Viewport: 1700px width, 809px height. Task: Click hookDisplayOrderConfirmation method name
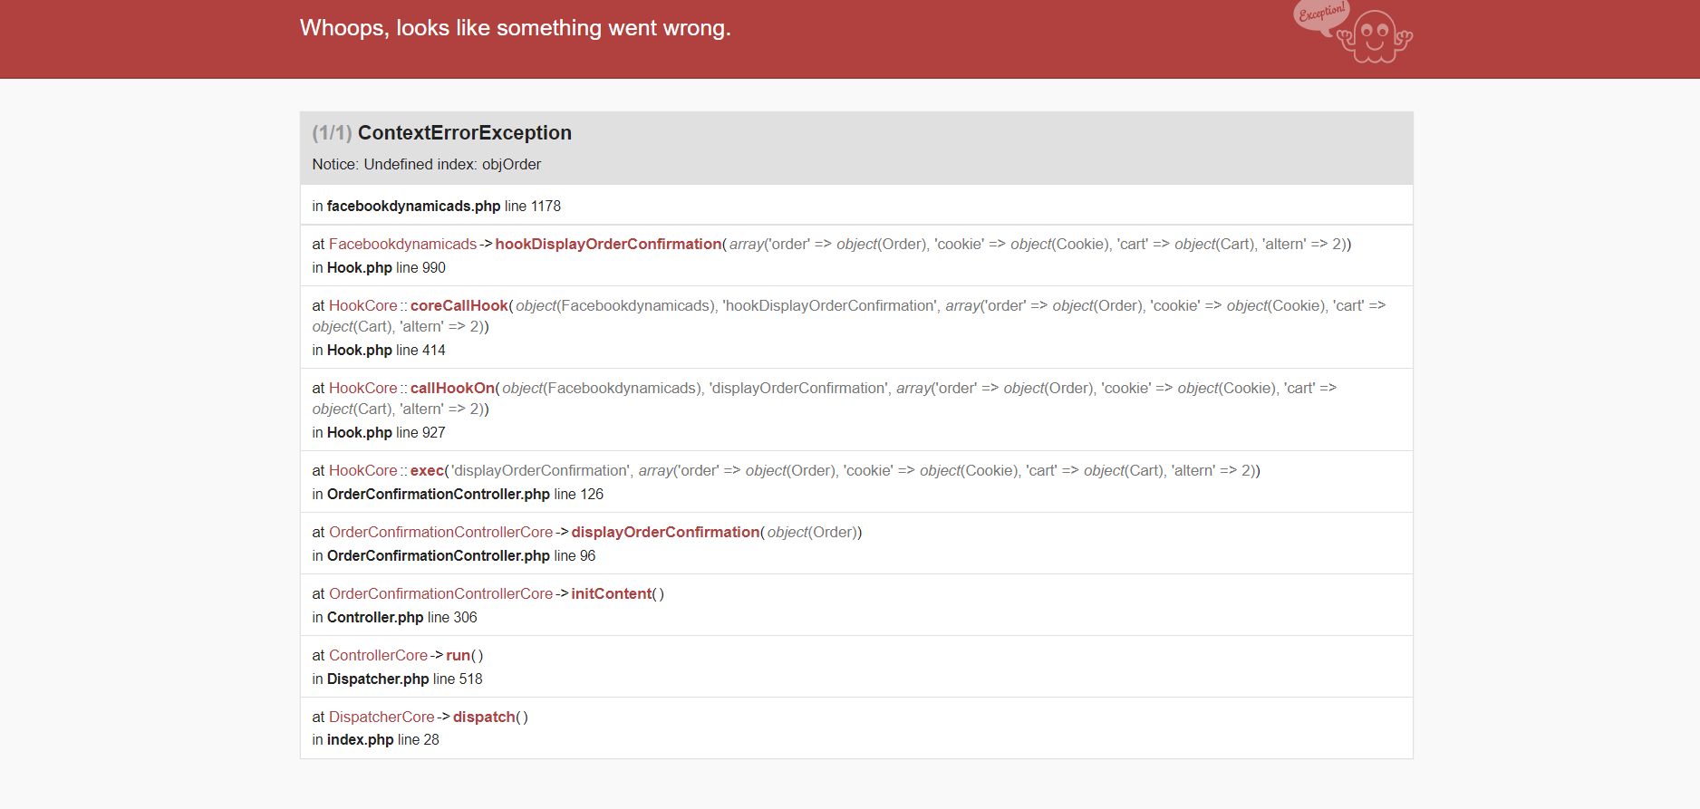(608, 245)
